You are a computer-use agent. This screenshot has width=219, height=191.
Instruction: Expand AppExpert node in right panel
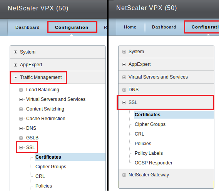coord(124,64)
